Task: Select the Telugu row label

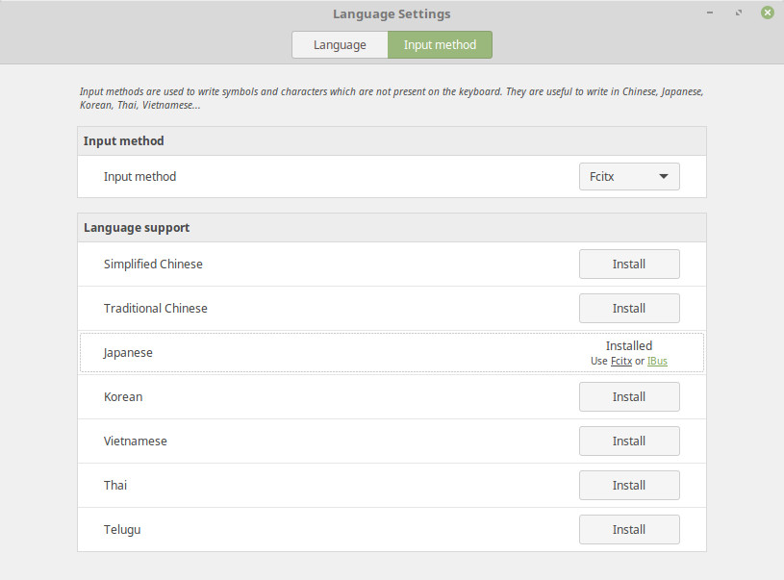Action: point(122,530)
